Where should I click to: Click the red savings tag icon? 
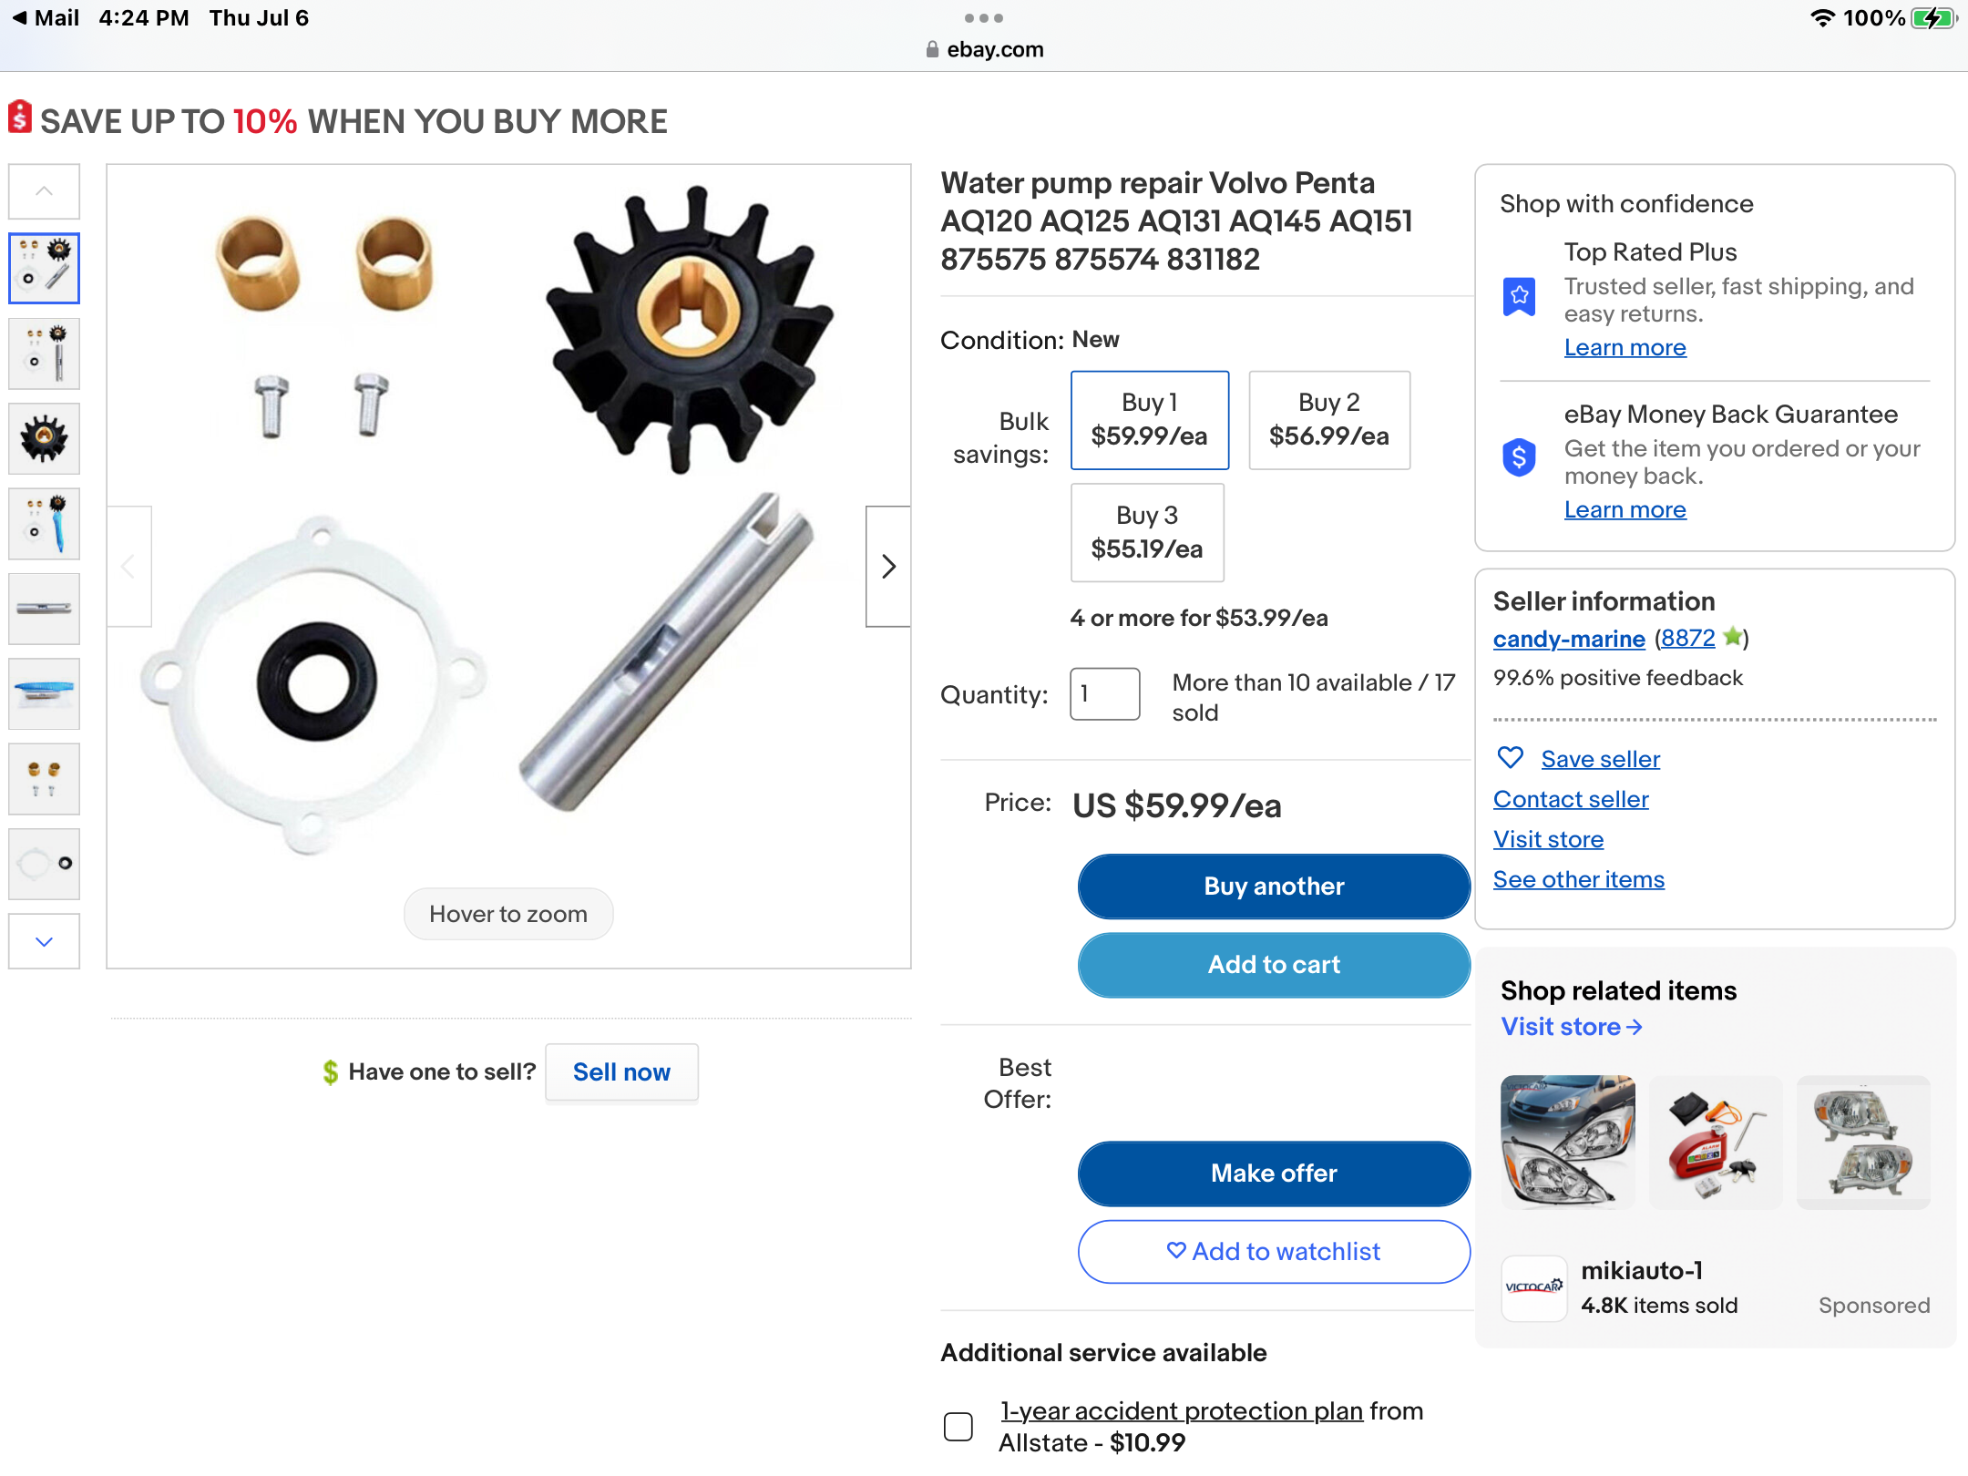(20, 118)
